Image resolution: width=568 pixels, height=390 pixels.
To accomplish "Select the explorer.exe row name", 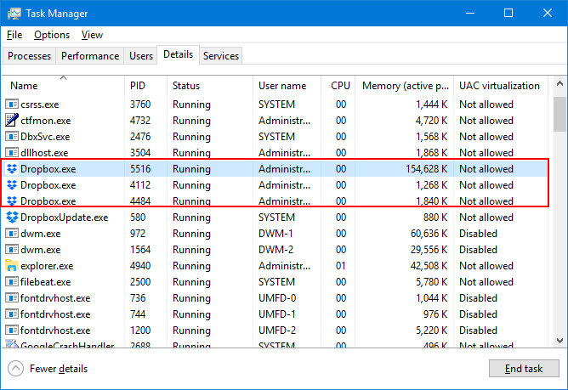I will [47, 266].
